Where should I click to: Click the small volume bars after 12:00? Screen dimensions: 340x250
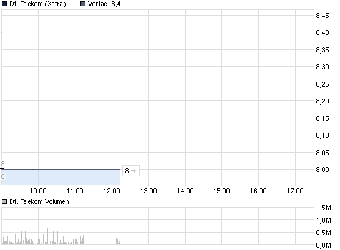click(x=118, y=241)
